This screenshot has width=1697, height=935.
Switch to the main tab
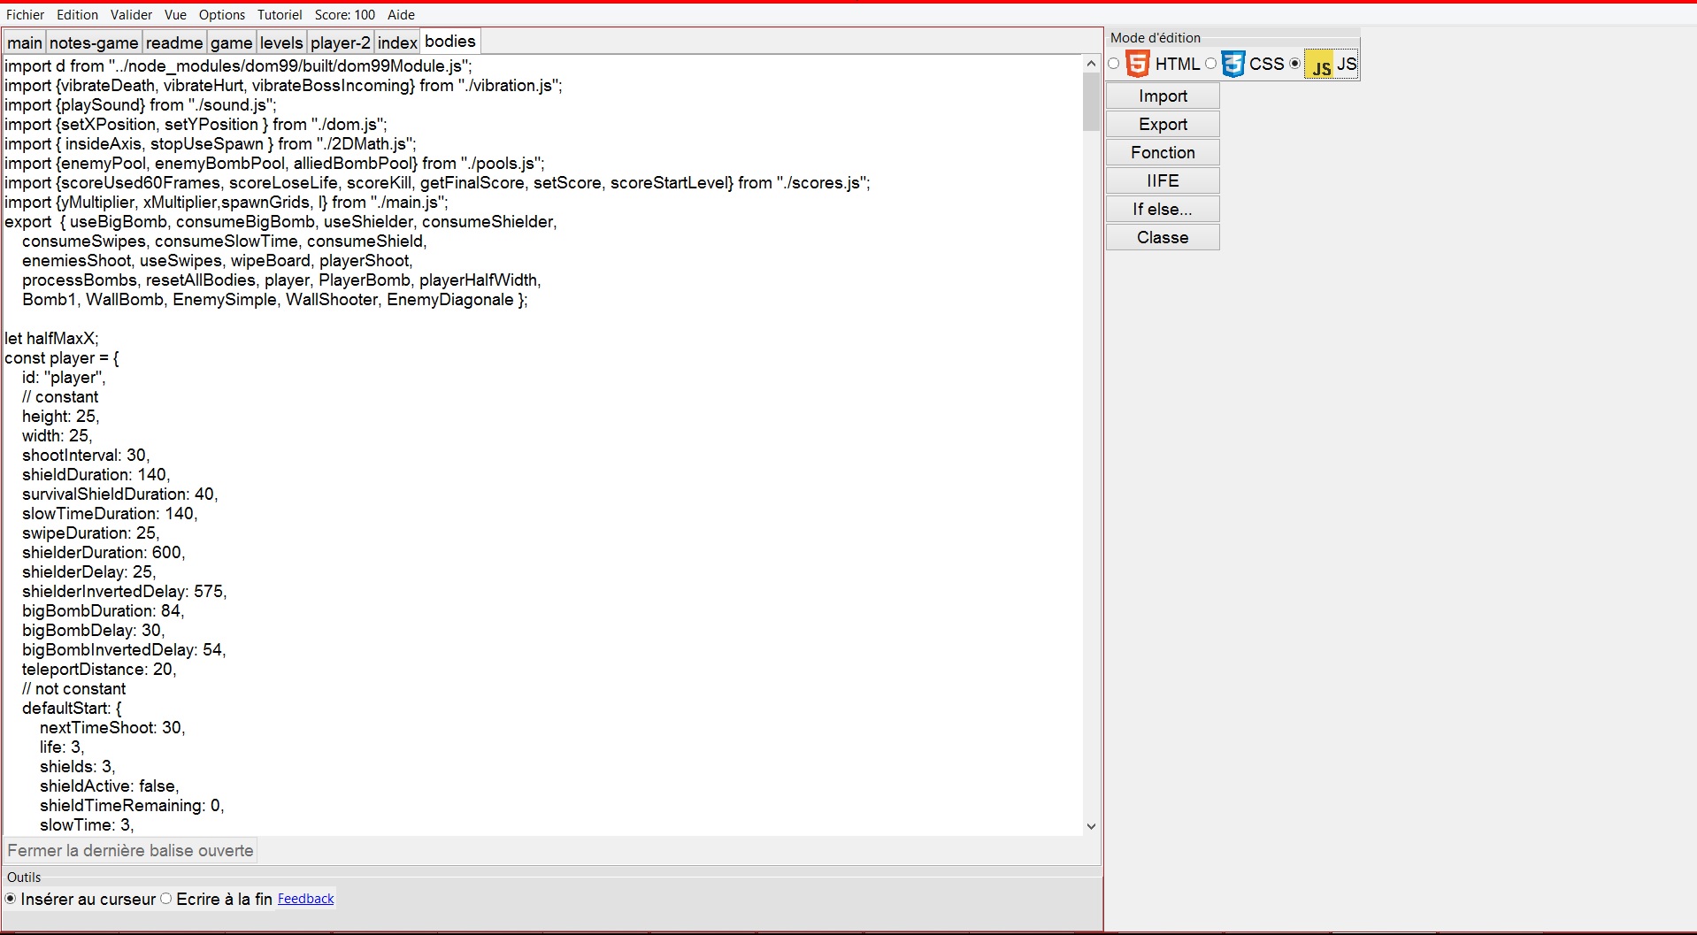pos(25,42)
